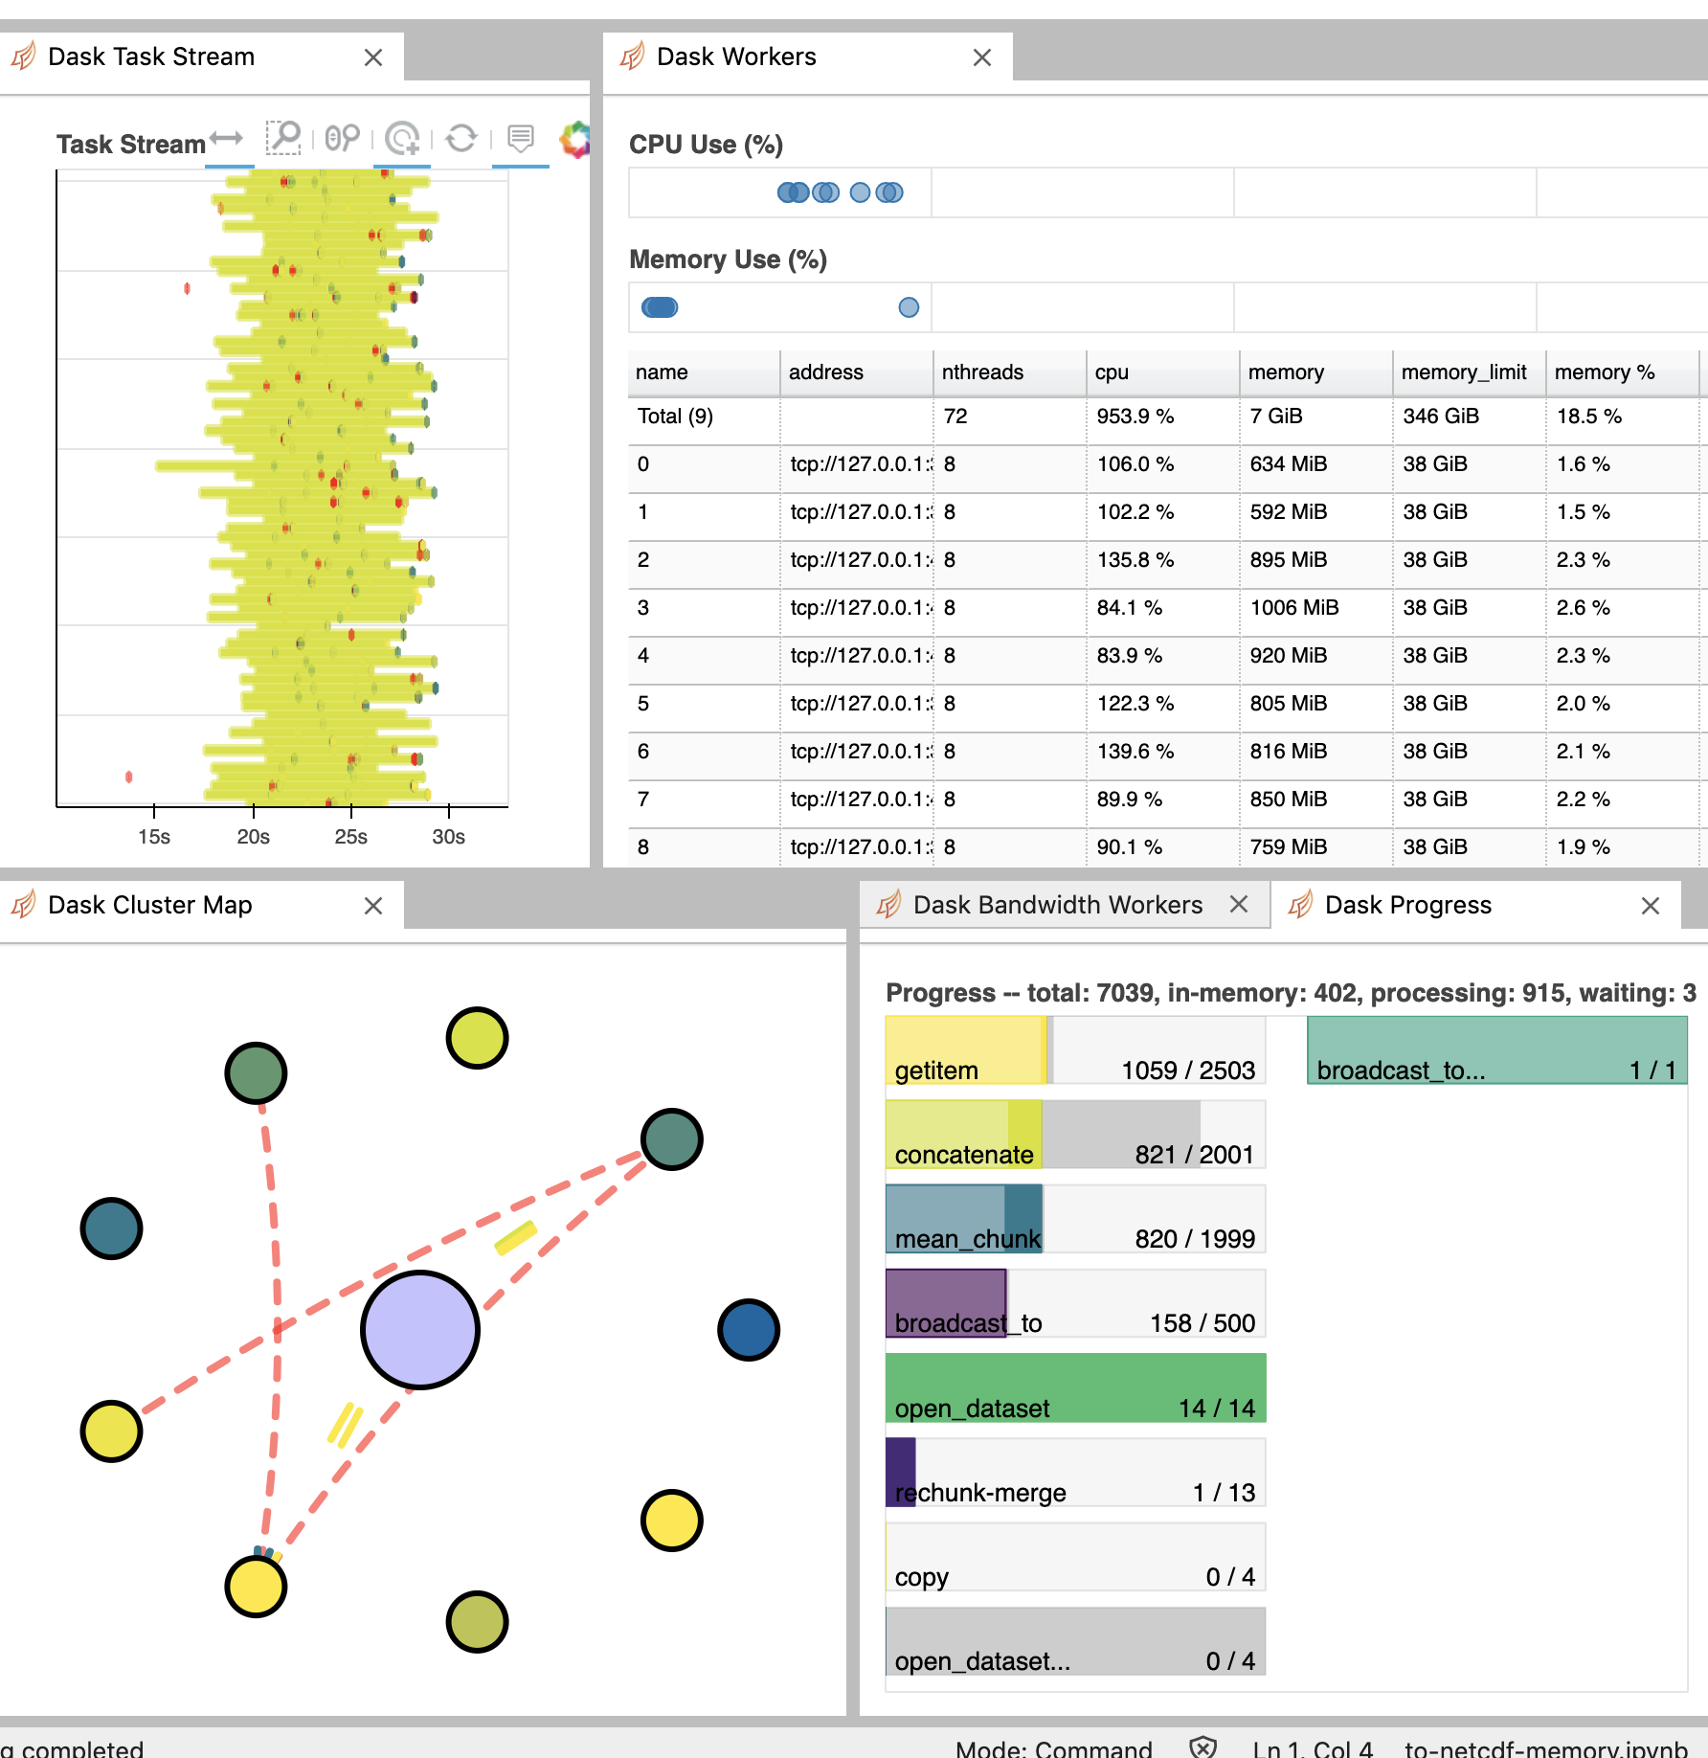1708x1758 pixels.
Task: Open the Bokeh logo link
Action: point(575,140)
